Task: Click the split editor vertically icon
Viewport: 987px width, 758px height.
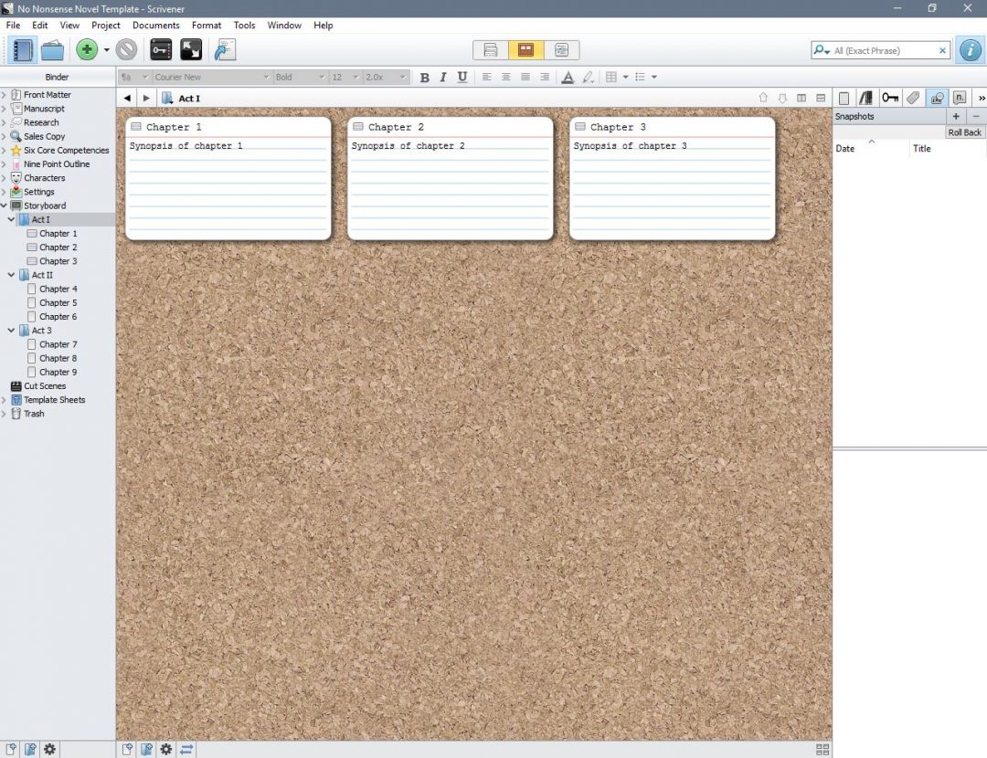Action: click(801, 98)
